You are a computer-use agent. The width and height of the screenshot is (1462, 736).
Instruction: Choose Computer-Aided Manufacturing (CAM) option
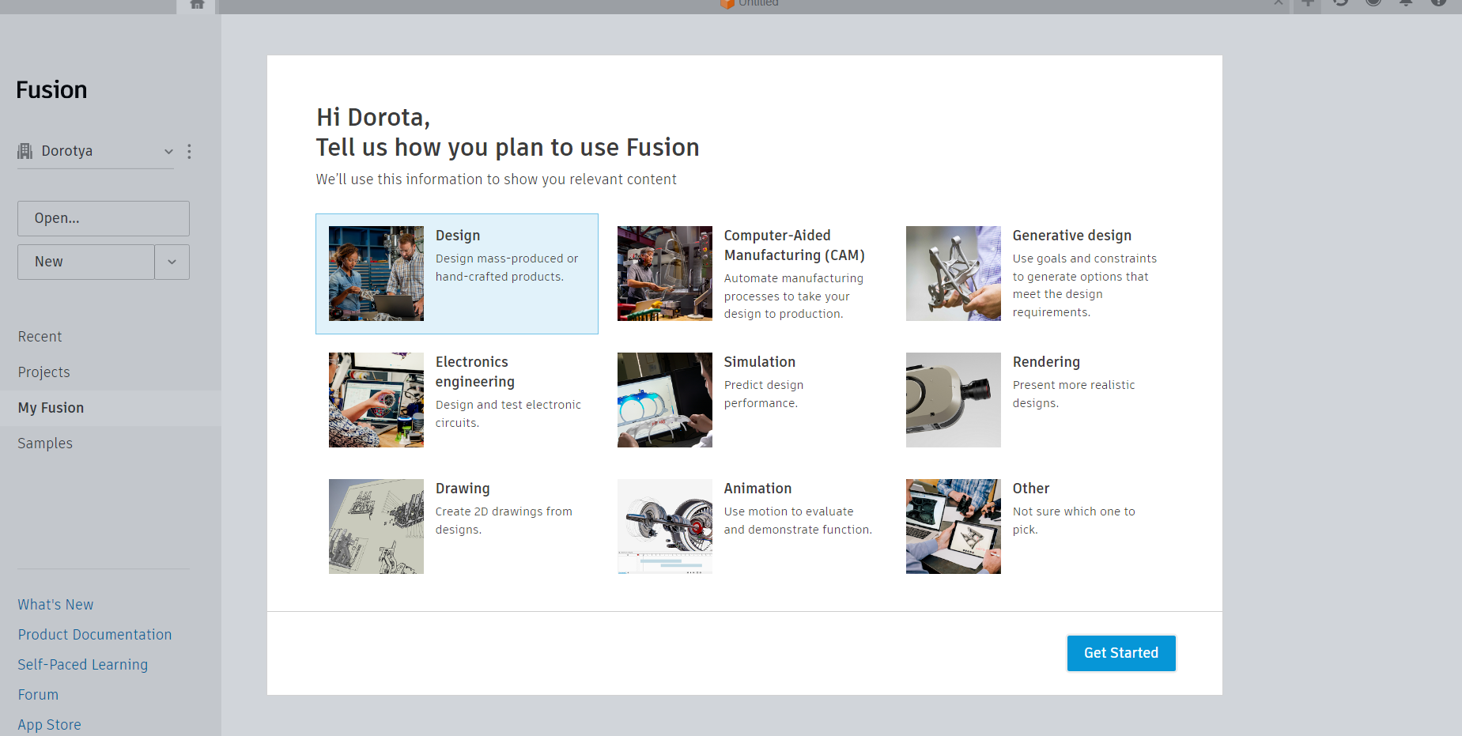[x=746, y=274]
